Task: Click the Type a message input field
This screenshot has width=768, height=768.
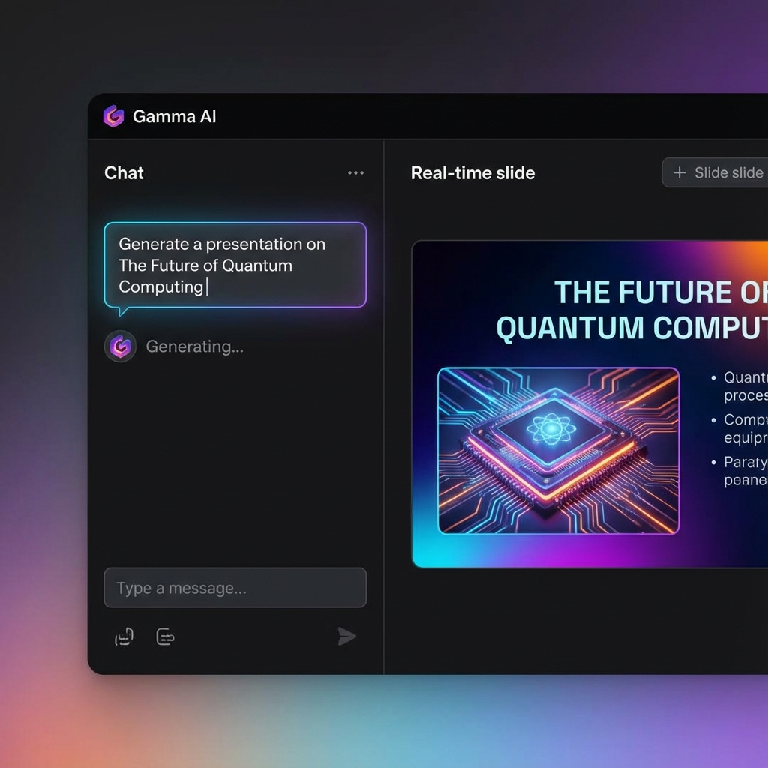Action: [235, 588]
